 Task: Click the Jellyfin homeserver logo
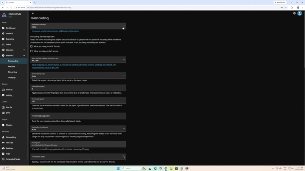coord(4,15)
